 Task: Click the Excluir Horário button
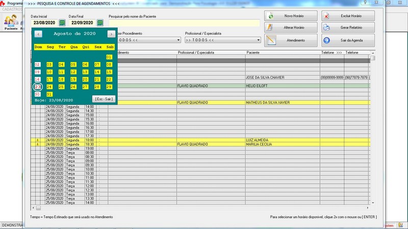348,16
